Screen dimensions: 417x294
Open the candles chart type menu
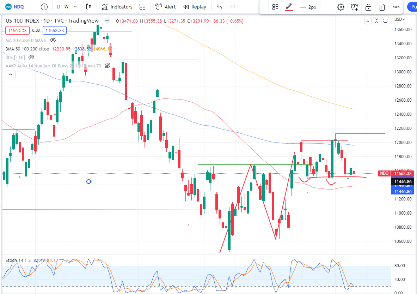88,7
